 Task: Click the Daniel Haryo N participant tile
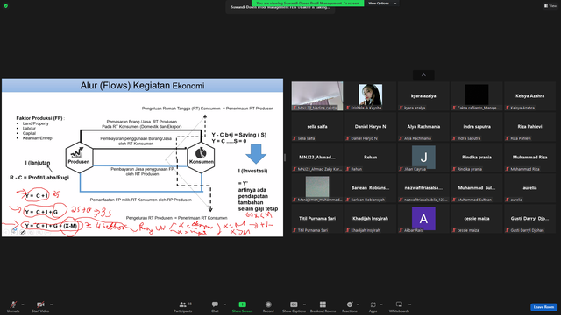coord(370,126)
